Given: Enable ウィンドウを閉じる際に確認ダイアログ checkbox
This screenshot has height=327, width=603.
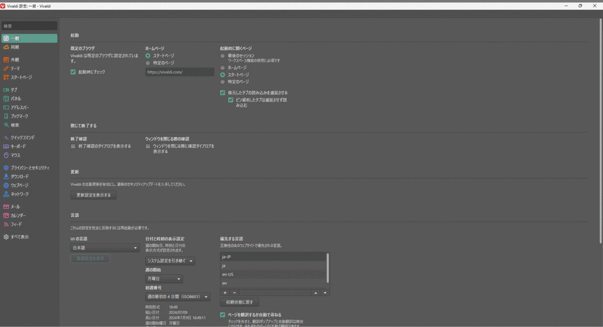Looking at the screenshot, I should [148, 146].
